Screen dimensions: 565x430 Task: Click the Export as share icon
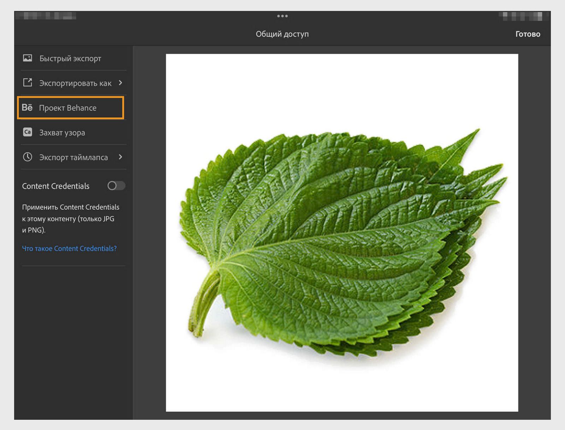click(x=28, y=83)
